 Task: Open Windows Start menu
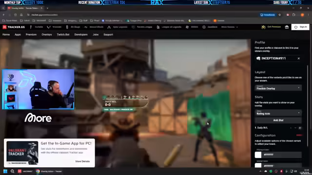(5, 171)
